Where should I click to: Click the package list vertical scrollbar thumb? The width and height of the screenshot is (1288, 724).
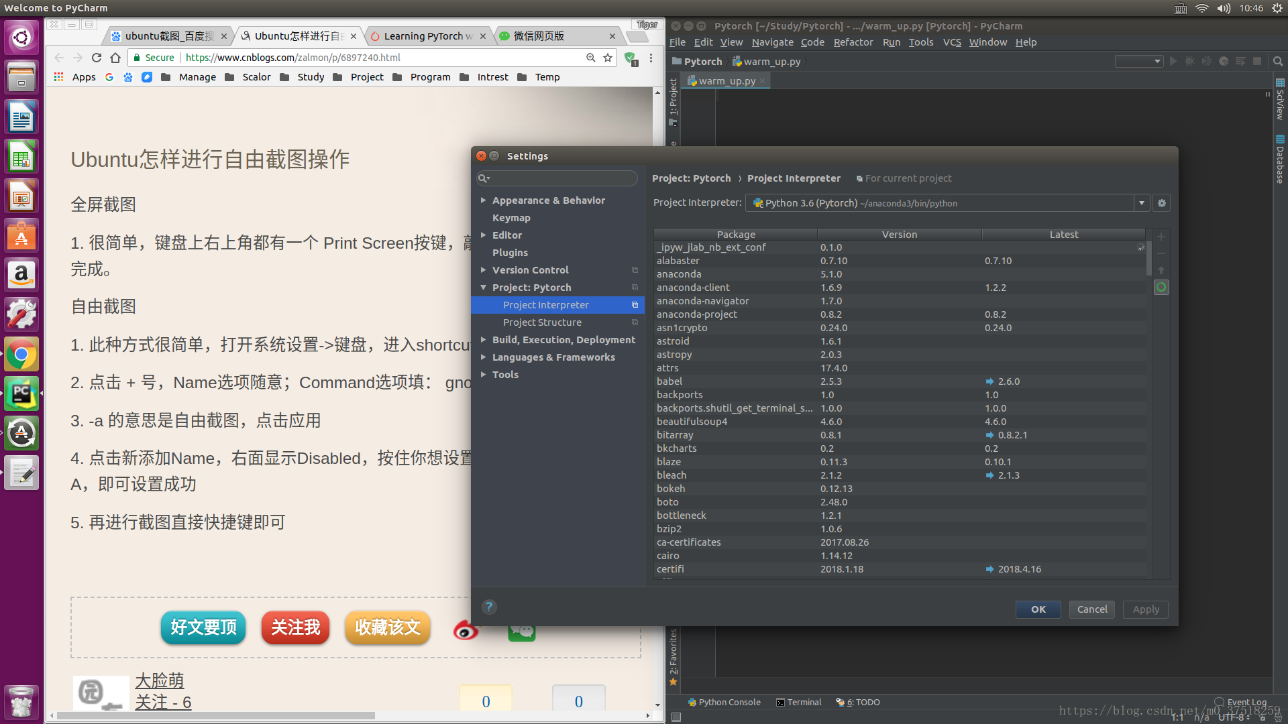(x=1148, y=259)
